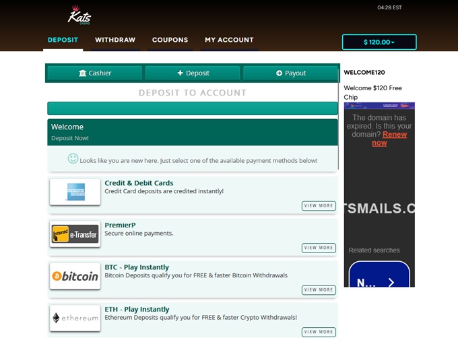
Task: Select the Interac e-Transfer logo
Action: pyautogui.click(x=75, y=234)
